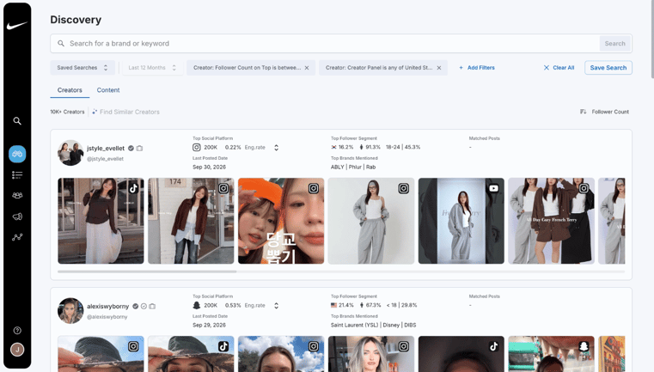
Task: Open the lists icon in the sidebar
Action: tap(17, 174)
